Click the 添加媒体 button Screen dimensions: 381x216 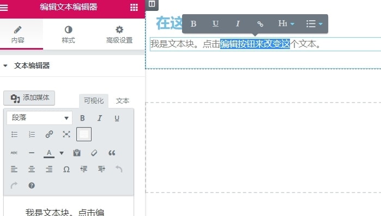29,98
